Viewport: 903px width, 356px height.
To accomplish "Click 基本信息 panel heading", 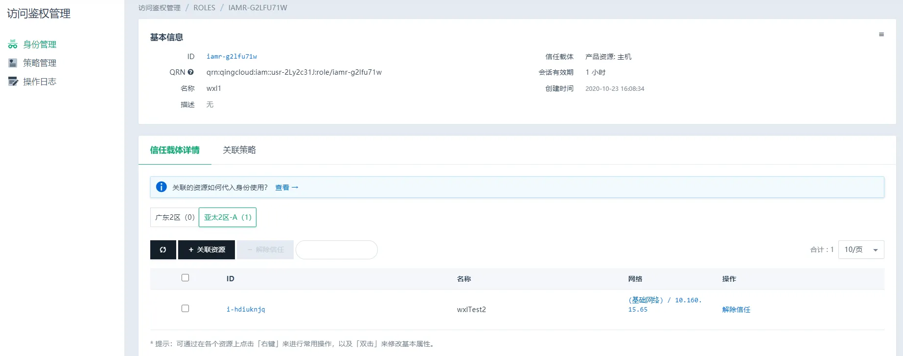I will pyautogui.click(x=166, y=38).
